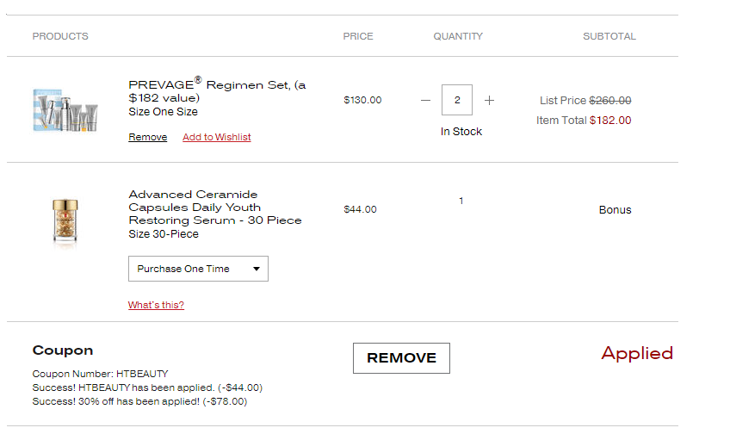Remove PREVAGE Regimen Set from cart
This screenshot has width=730, height=434.
click(x=147, y=137)
